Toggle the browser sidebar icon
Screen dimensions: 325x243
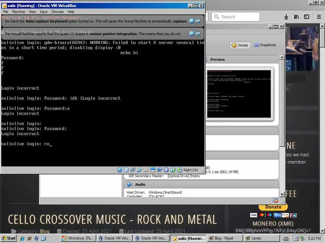(307, 17)
